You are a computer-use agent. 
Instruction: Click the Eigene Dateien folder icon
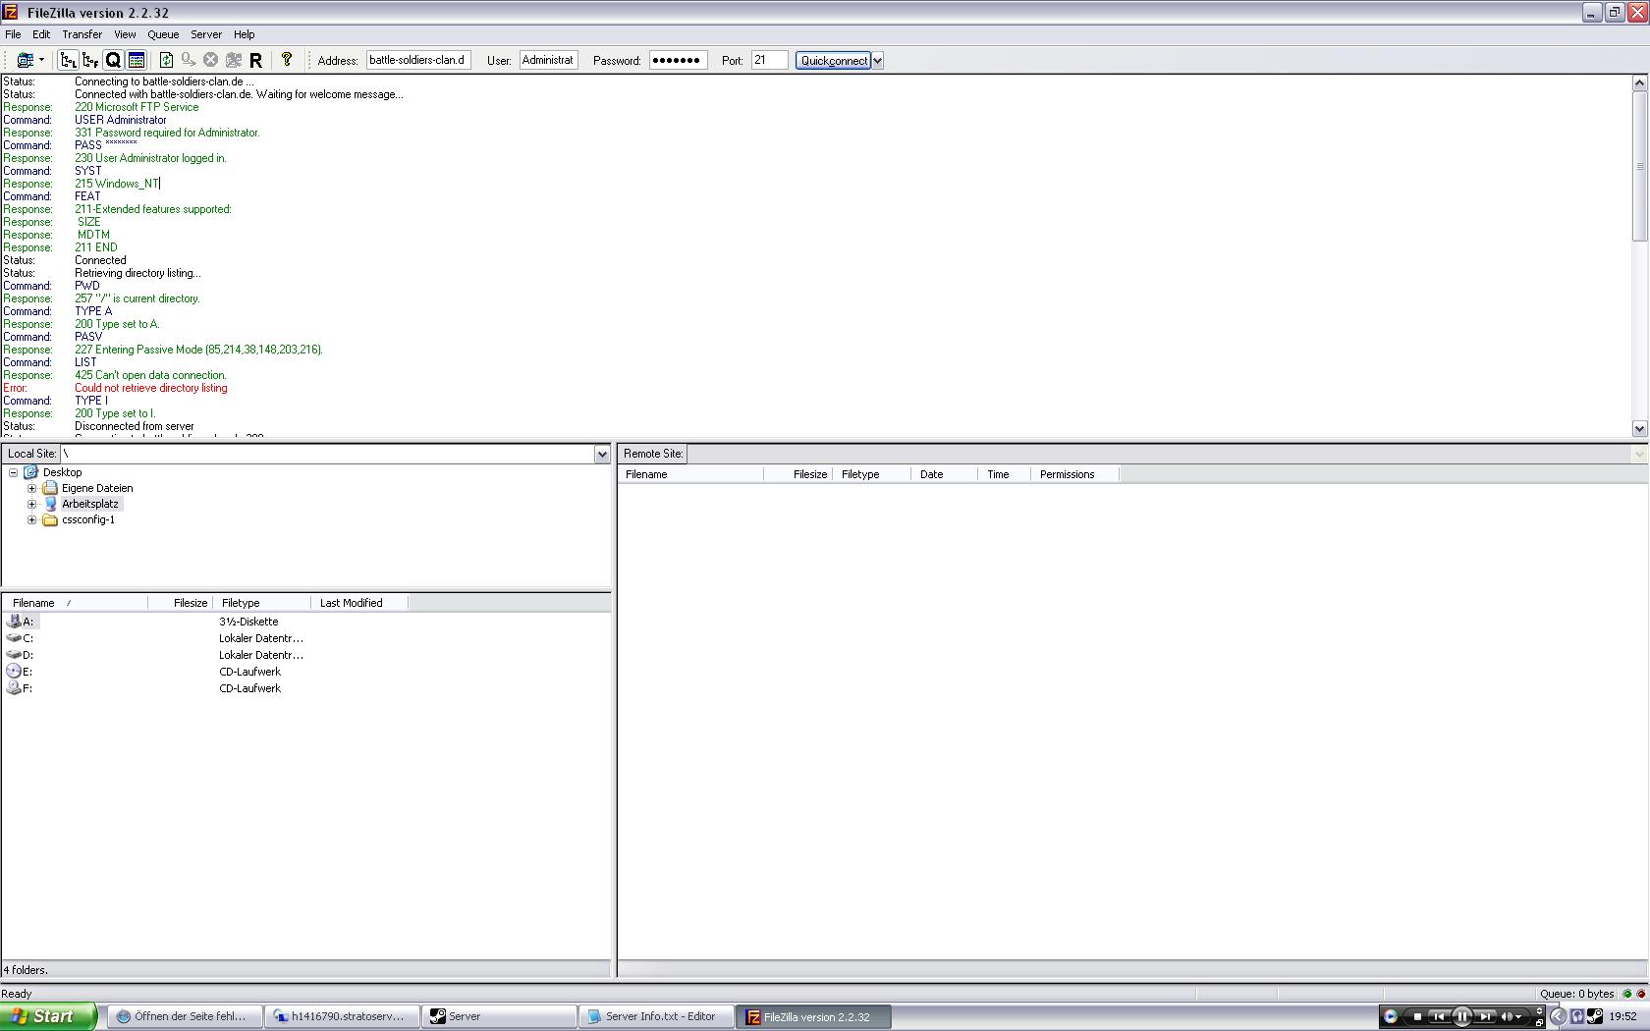50,488
